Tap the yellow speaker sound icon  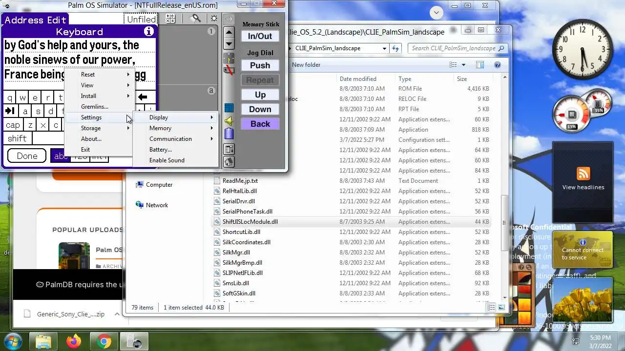point(229,120)
